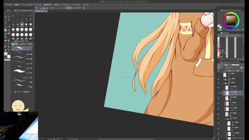This screenshot has height=140, width=249.
Task: Toggle visibility of the 髪 layer
Action: pos(219,98)
